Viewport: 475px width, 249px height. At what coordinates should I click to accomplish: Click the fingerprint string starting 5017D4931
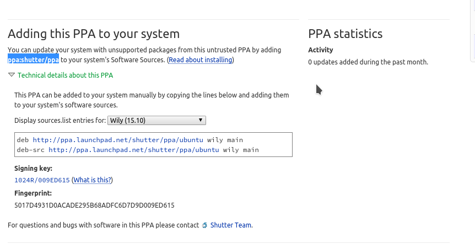click(94, 205)
